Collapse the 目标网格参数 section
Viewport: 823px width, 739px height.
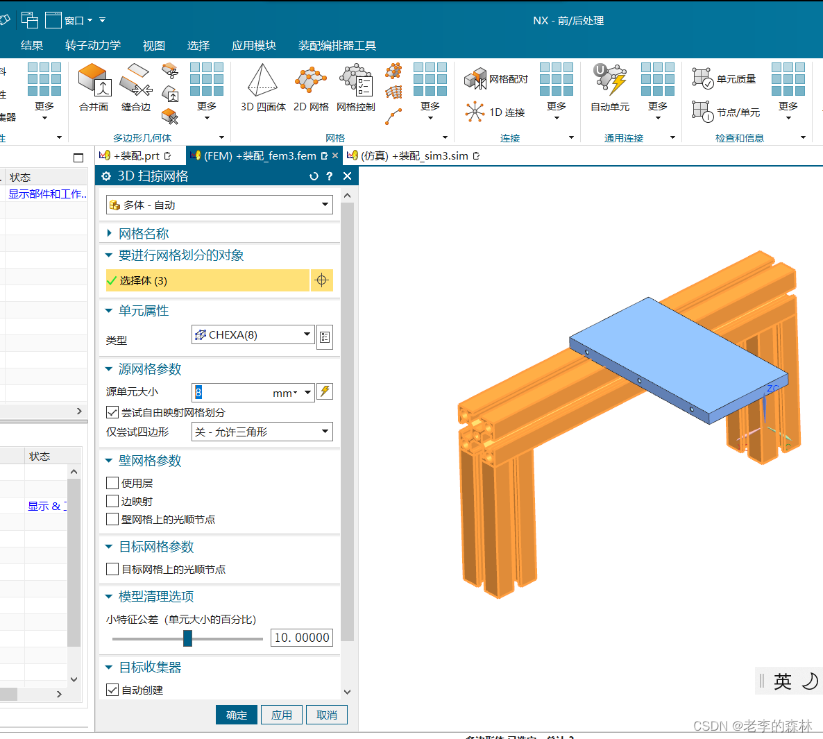109,546
